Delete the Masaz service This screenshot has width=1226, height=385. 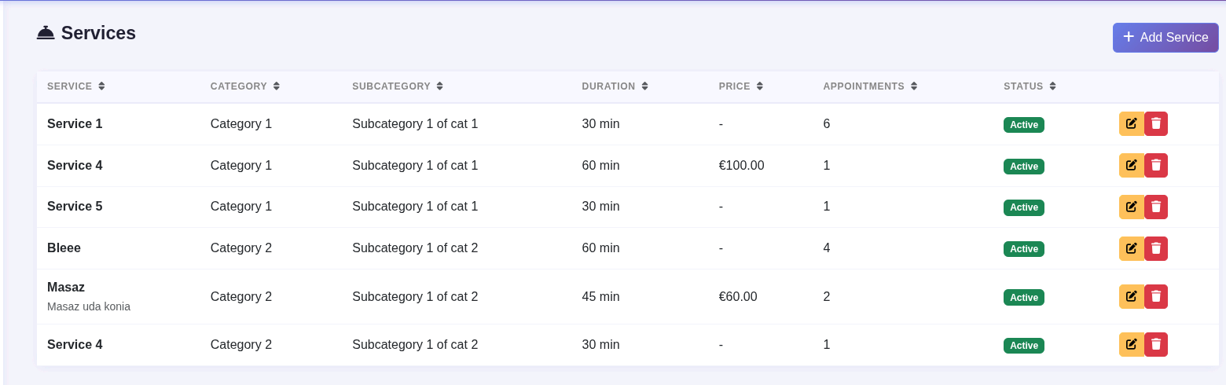[1156, 296]
